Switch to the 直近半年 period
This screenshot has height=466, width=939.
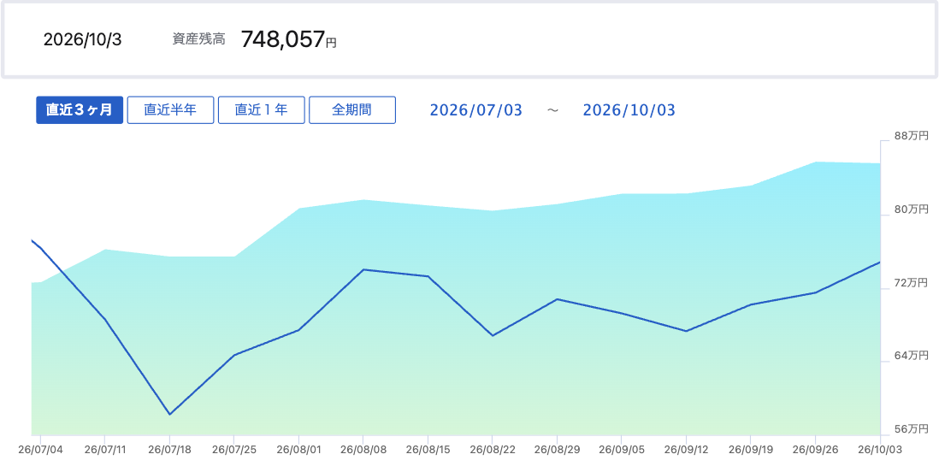171,110
